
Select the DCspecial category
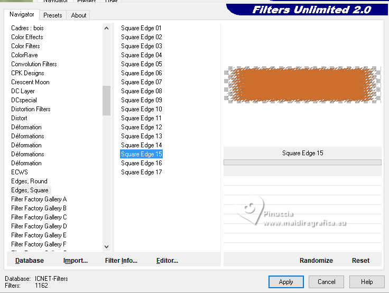click(24, 100)
